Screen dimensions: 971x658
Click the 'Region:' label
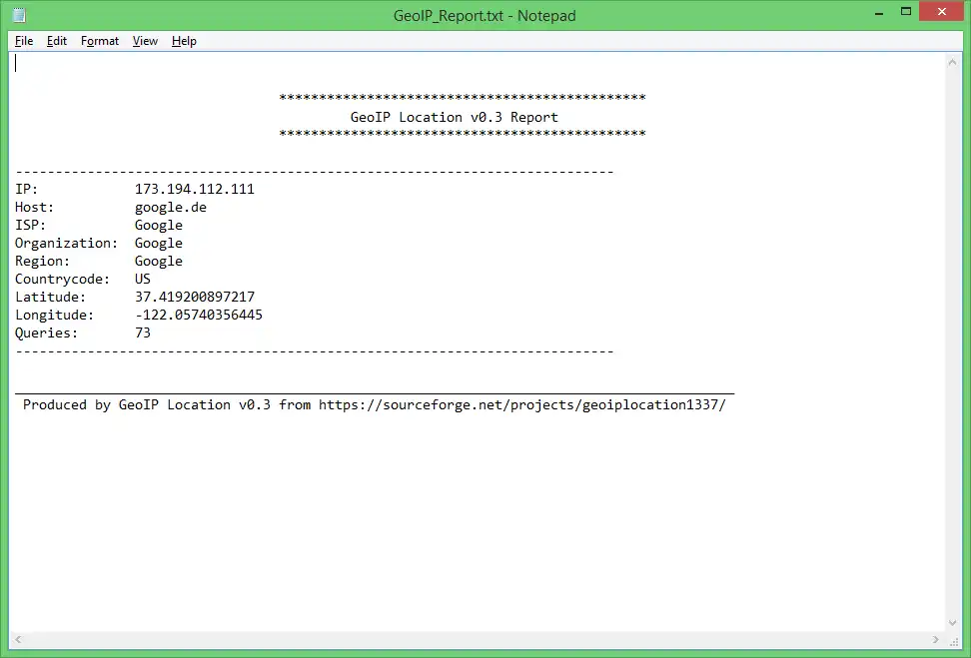[42, 262]
